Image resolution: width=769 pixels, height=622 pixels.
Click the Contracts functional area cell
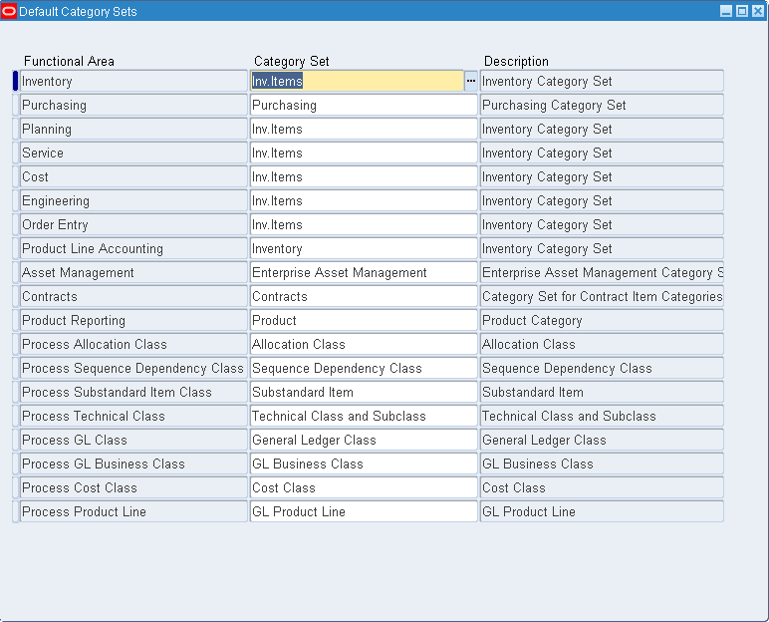pyautogui.click(x=133, y=296)
